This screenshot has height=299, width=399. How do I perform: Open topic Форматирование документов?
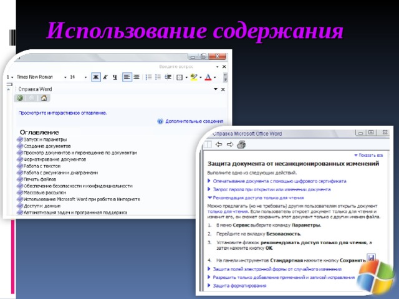click(x=55, y=159)
